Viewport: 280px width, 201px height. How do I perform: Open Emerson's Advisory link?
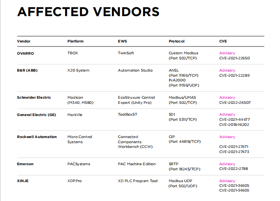click(x=227, y=164)
